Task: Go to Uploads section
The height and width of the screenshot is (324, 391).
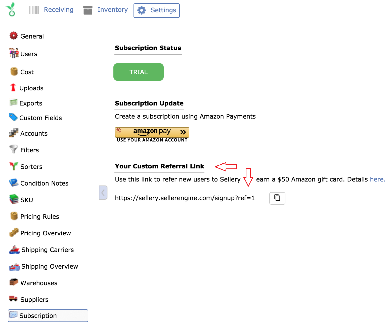Action: [x=31, y=88]
